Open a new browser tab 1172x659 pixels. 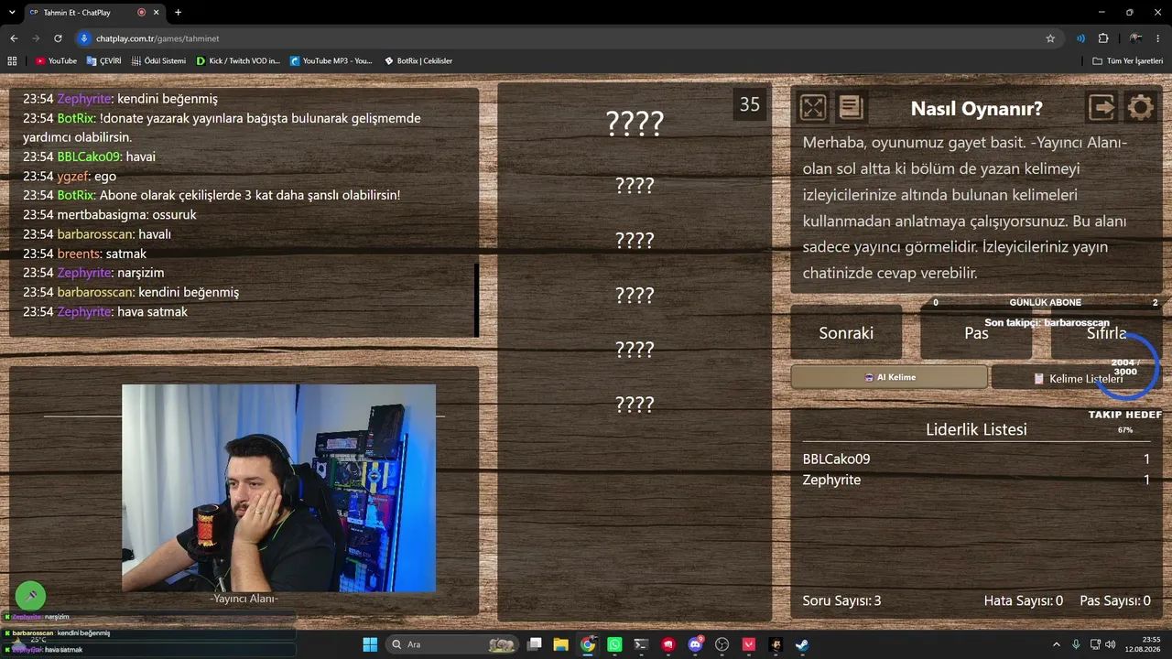click(178, 13)
